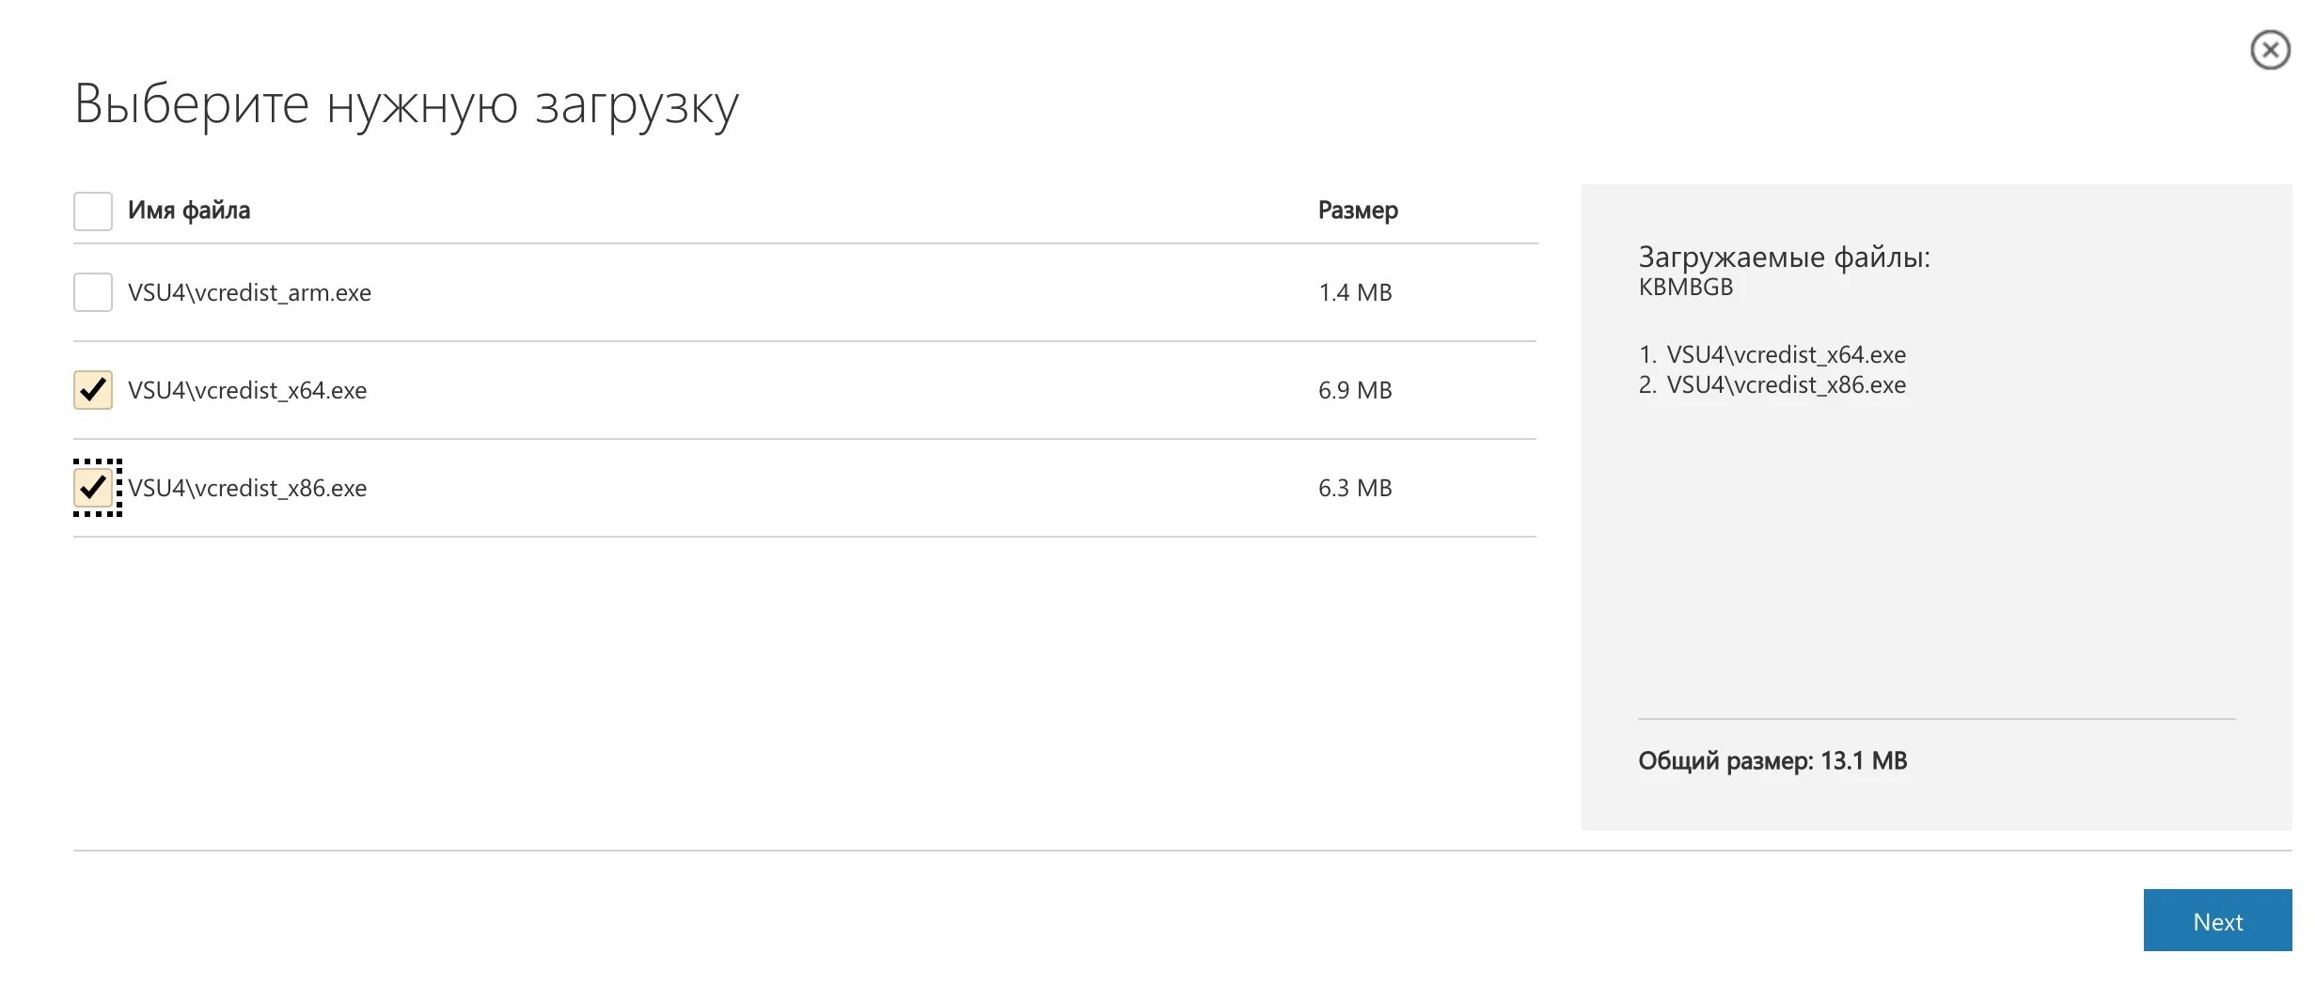Click the Размер column header

click(x=1357, y=211)
